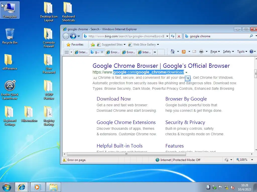This screenshot has height=192, width=257.
Task: Open the Safety menu
Action: [228, 51]
